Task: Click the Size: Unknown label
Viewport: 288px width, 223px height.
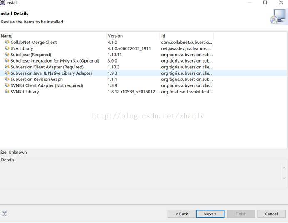Action: tap(13, 152)
